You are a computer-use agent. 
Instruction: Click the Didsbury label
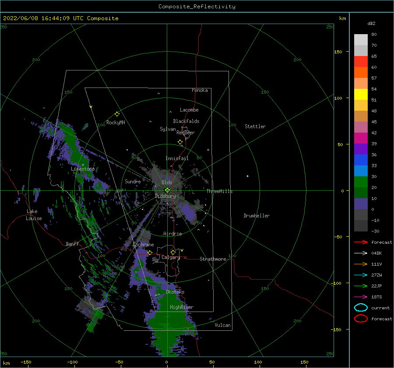[165, 196]
